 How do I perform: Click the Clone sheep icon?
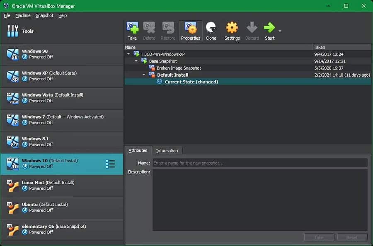click(211, 31)
